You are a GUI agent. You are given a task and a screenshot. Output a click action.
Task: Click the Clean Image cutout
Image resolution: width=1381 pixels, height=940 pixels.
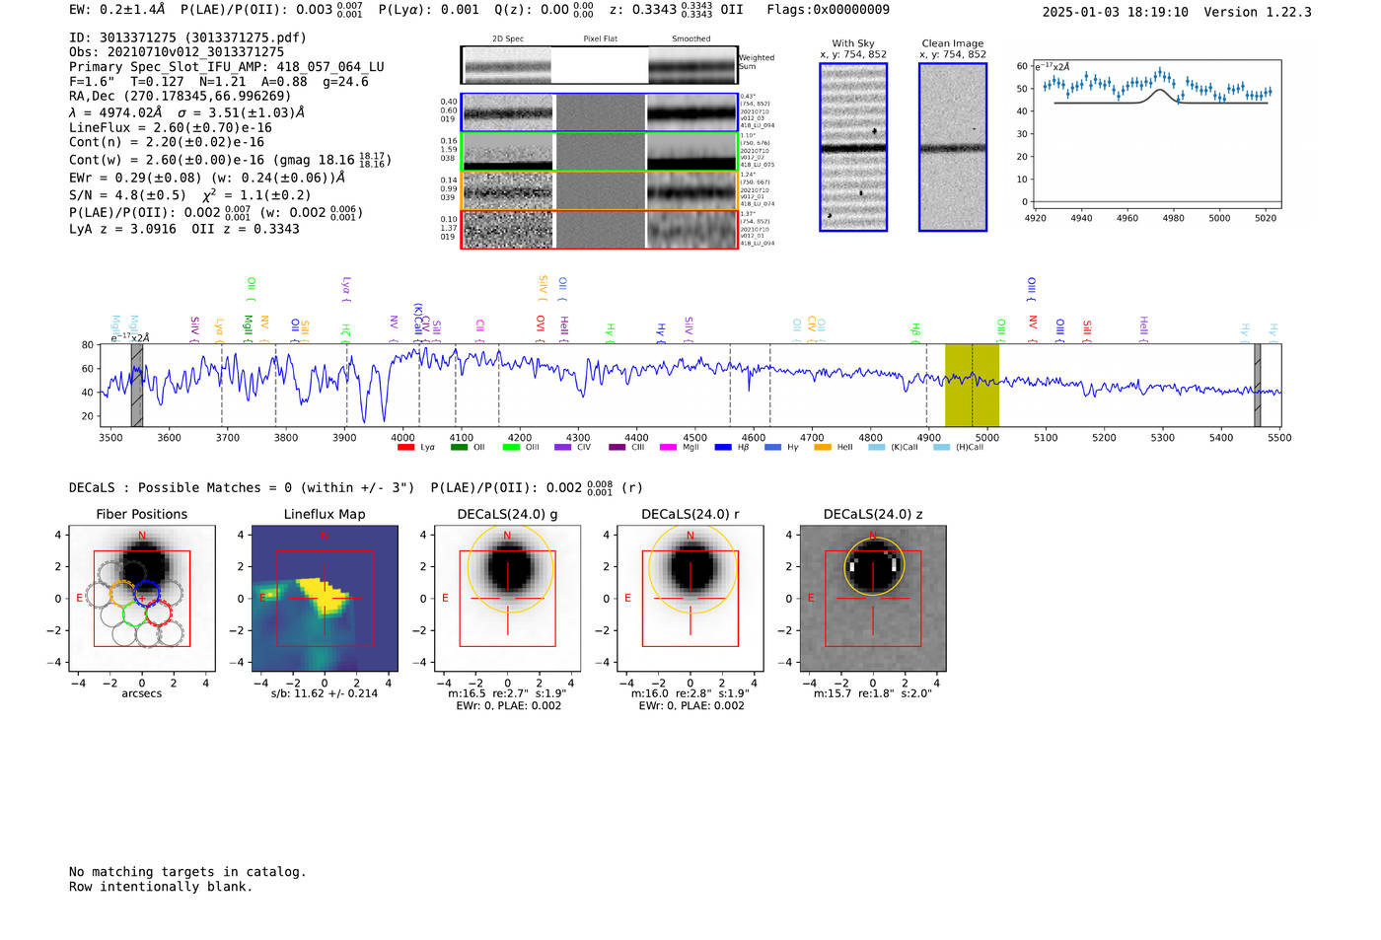point(953,147)
